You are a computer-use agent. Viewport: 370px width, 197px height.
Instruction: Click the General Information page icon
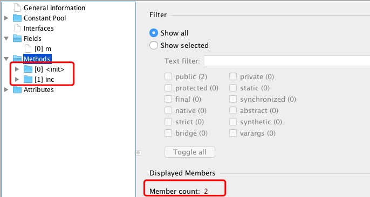click(17, 8)
